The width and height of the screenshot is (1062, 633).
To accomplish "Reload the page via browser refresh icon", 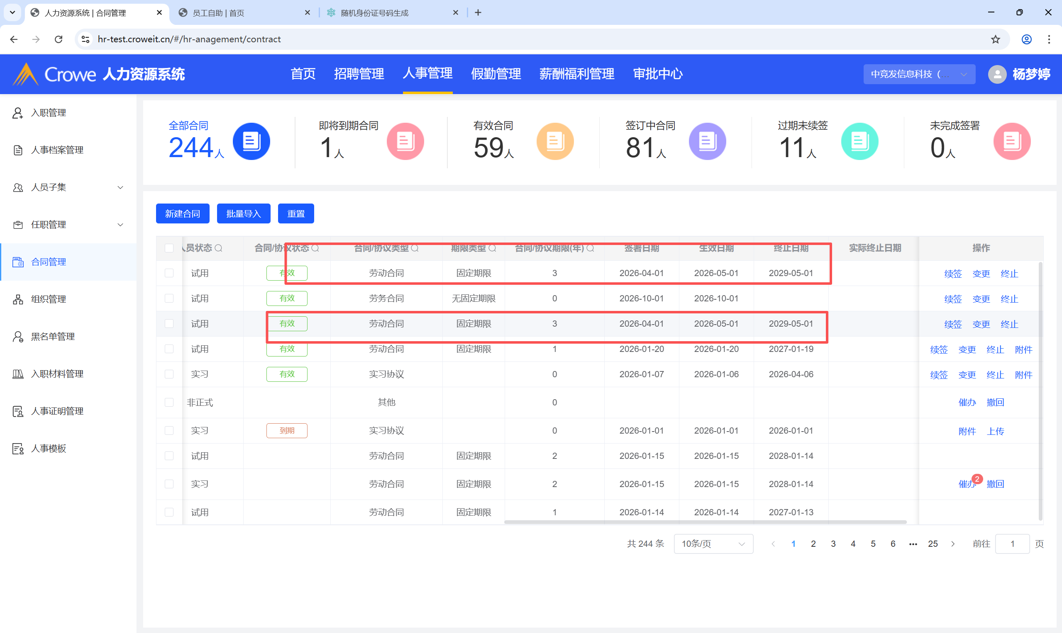I will pos(59,39).
